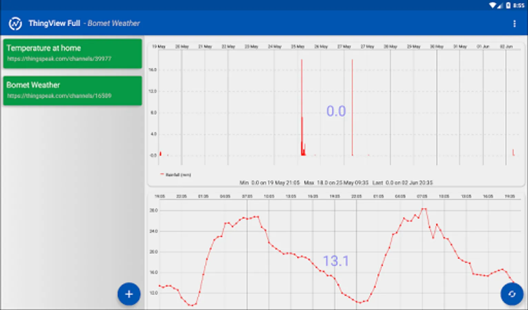Click the Max 18.0 on 25 May 09:35 text
Viewport: 528px width, 310px height.
click(336, 183)
